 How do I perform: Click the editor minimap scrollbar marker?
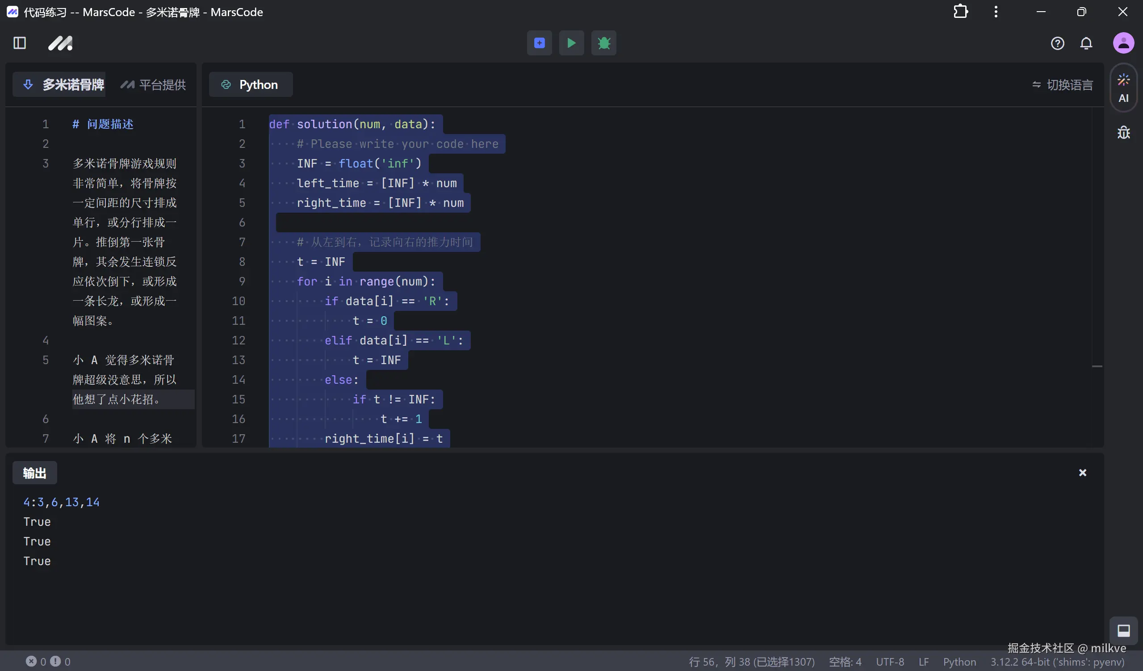pyautogui.click(x=1097, y=366)
